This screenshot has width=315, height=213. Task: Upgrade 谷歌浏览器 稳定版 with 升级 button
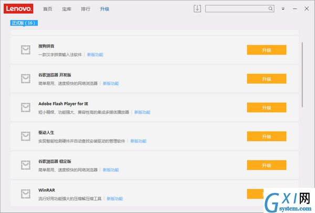pos(267,165)
